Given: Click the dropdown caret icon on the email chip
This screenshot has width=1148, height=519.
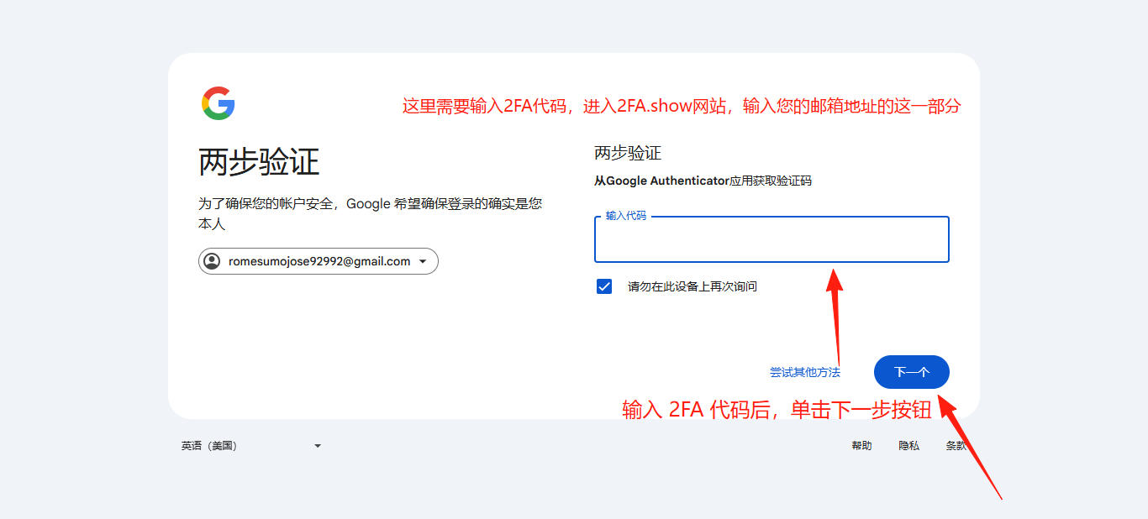Looking at the screenshot, I should coord(423,261).
